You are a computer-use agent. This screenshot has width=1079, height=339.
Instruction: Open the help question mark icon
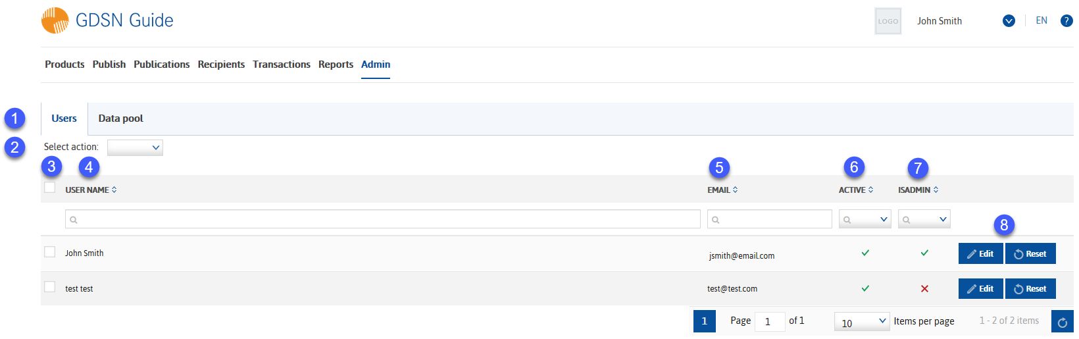tap(1067, 21)
